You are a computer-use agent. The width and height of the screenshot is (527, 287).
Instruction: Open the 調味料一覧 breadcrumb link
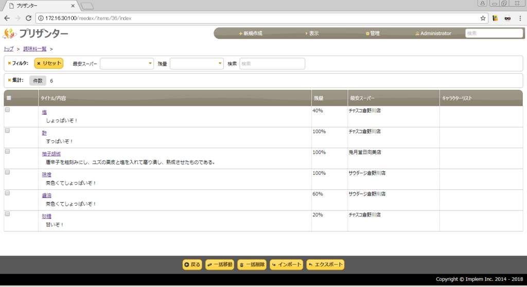tap(34, 49)
